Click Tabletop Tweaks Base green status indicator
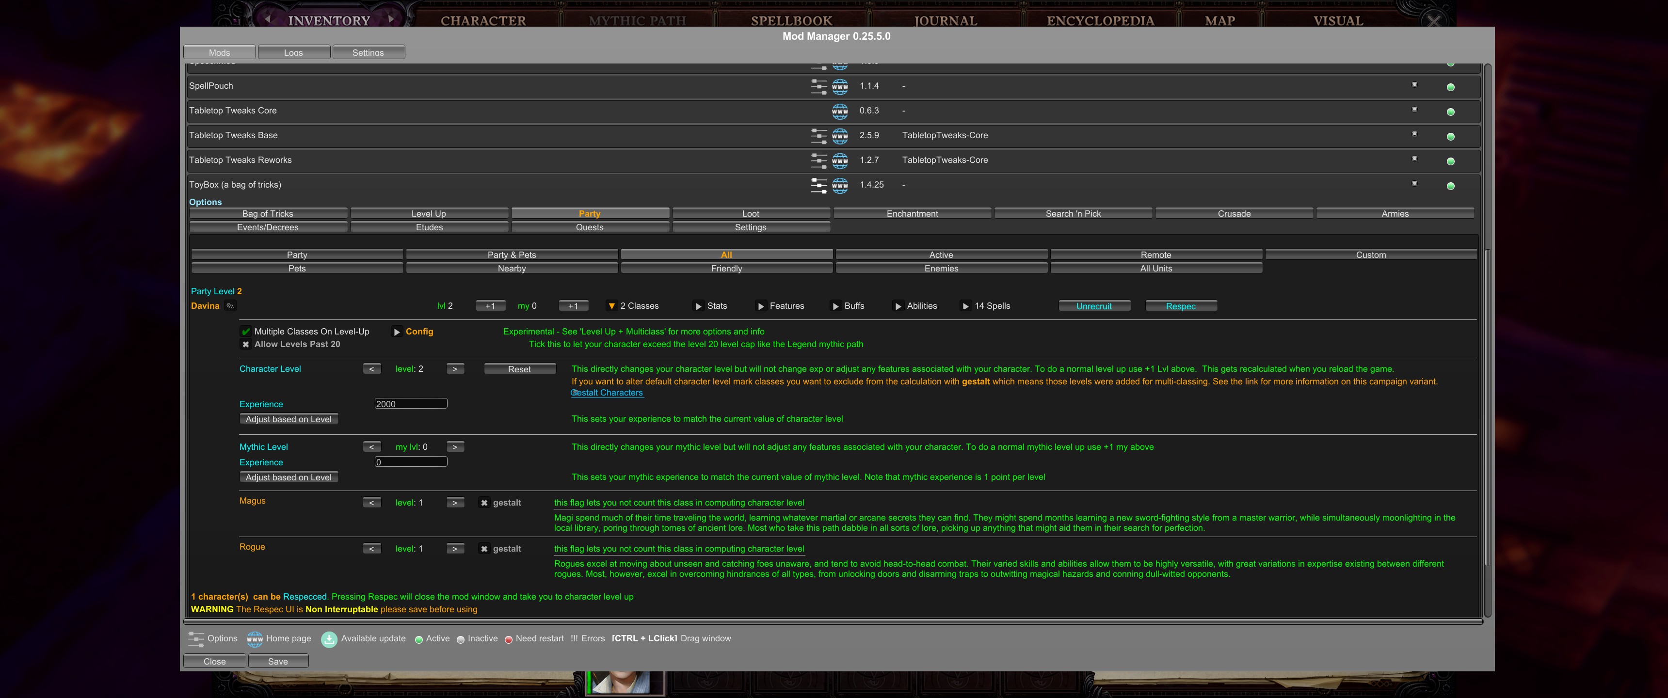1668x698 pixels. pos(1450,137)
